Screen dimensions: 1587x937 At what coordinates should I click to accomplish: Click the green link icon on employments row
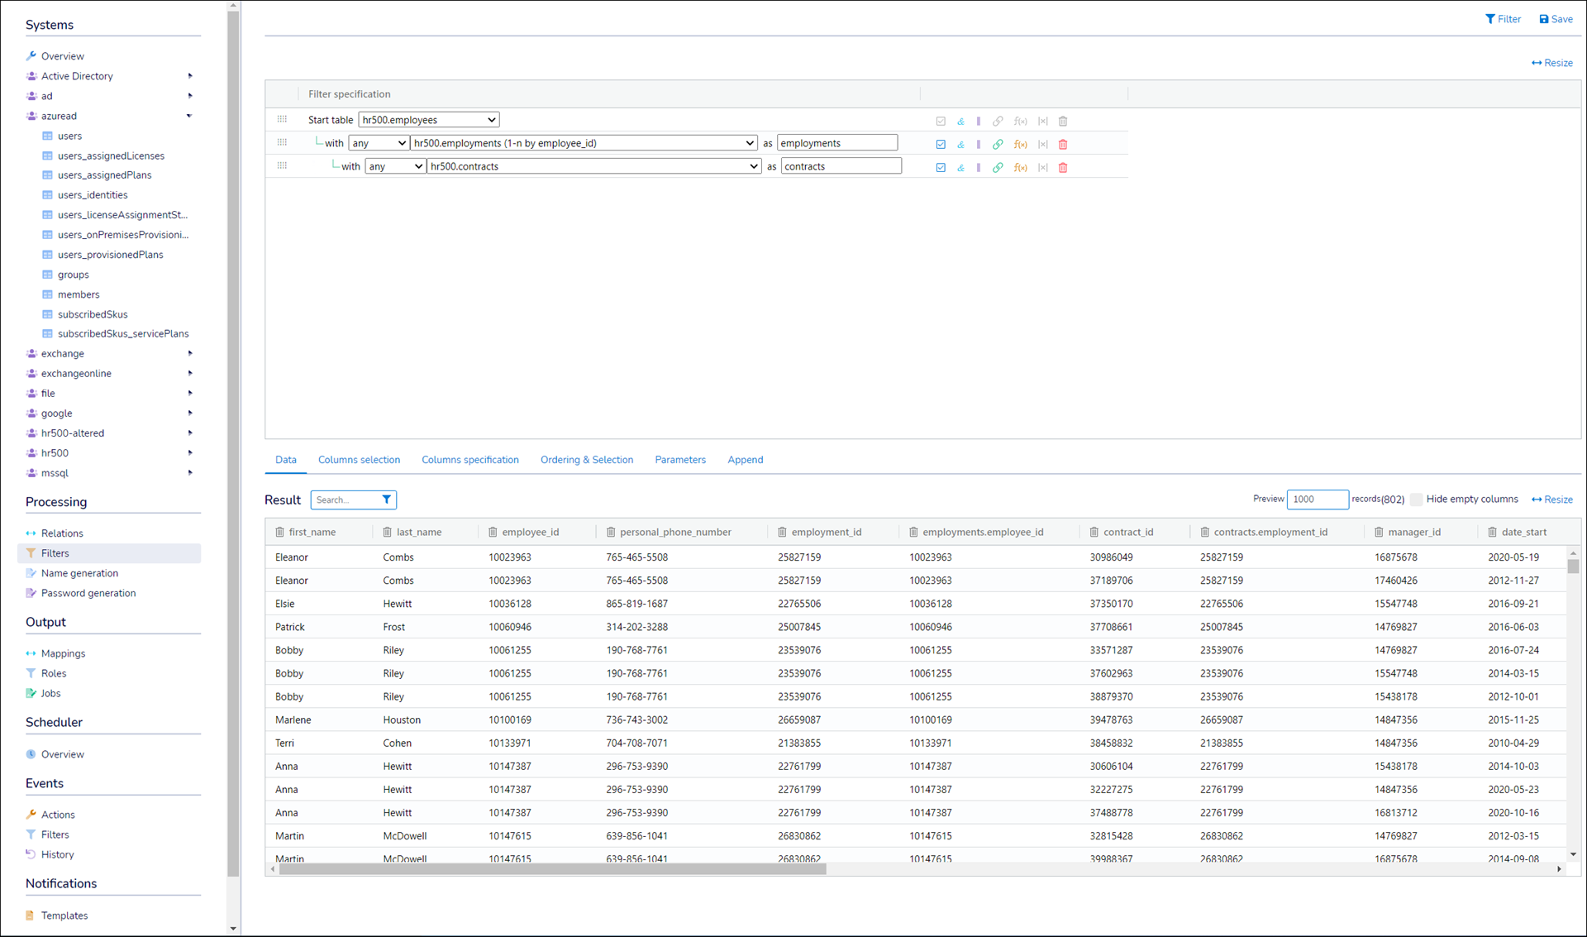[998, 144]
